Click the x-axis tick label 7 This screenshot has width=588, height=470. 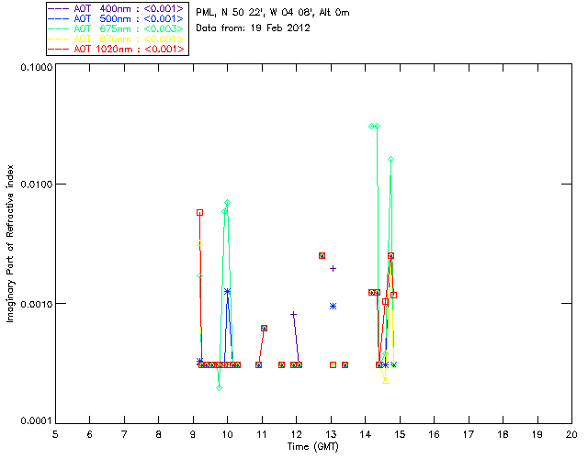[x=124, y=434]
